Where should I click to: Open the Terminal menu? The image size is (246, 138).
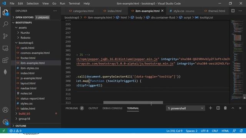74,3
